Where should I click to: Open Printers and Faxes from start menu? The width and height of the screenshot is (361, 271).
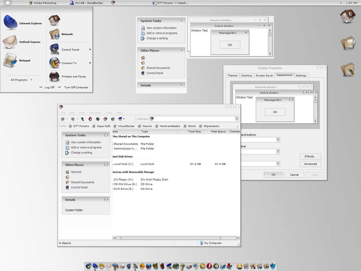pyautogui.click(x=68, y=76)
